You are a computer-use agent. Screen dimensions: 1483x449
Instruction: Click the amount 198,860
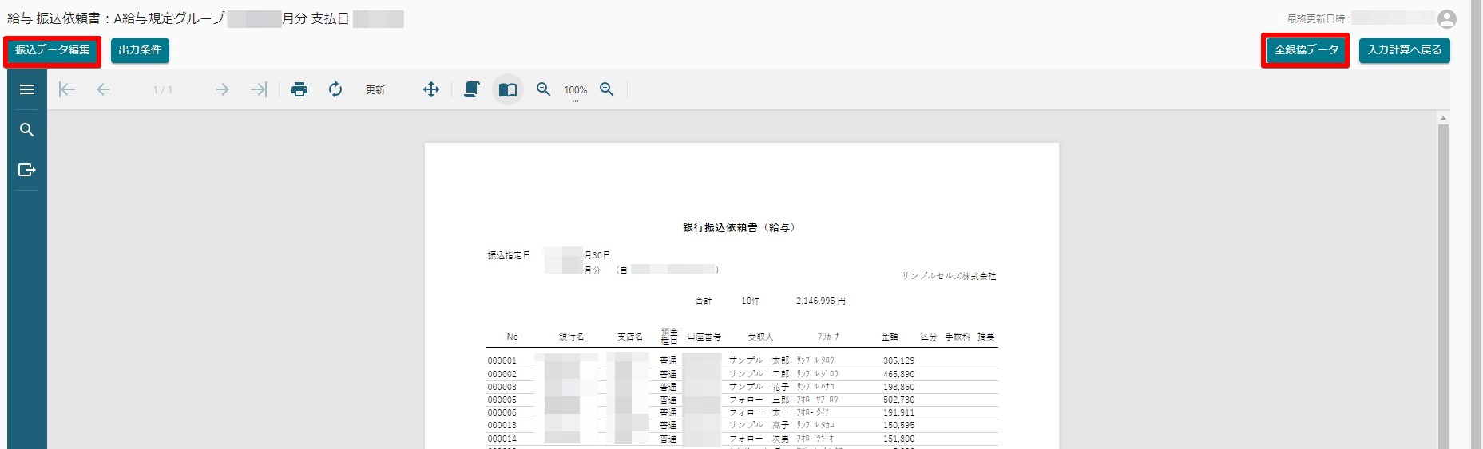click(x=899, y=387)
